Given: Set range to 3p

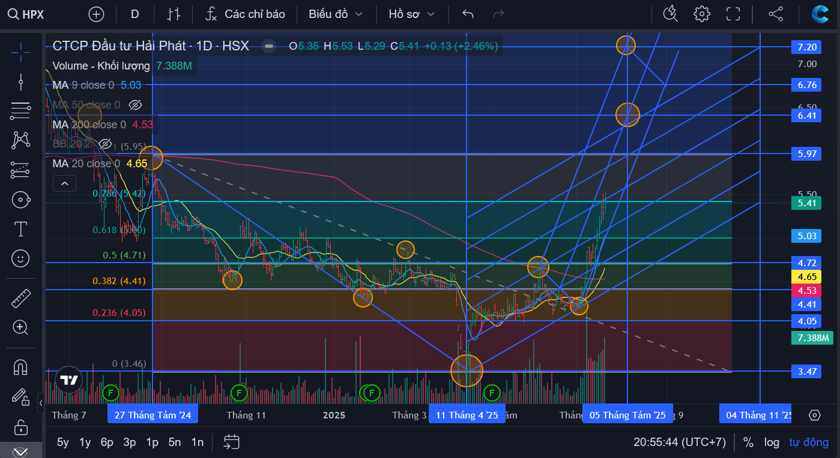Looking at the screenshot, I should click(130, 442).
